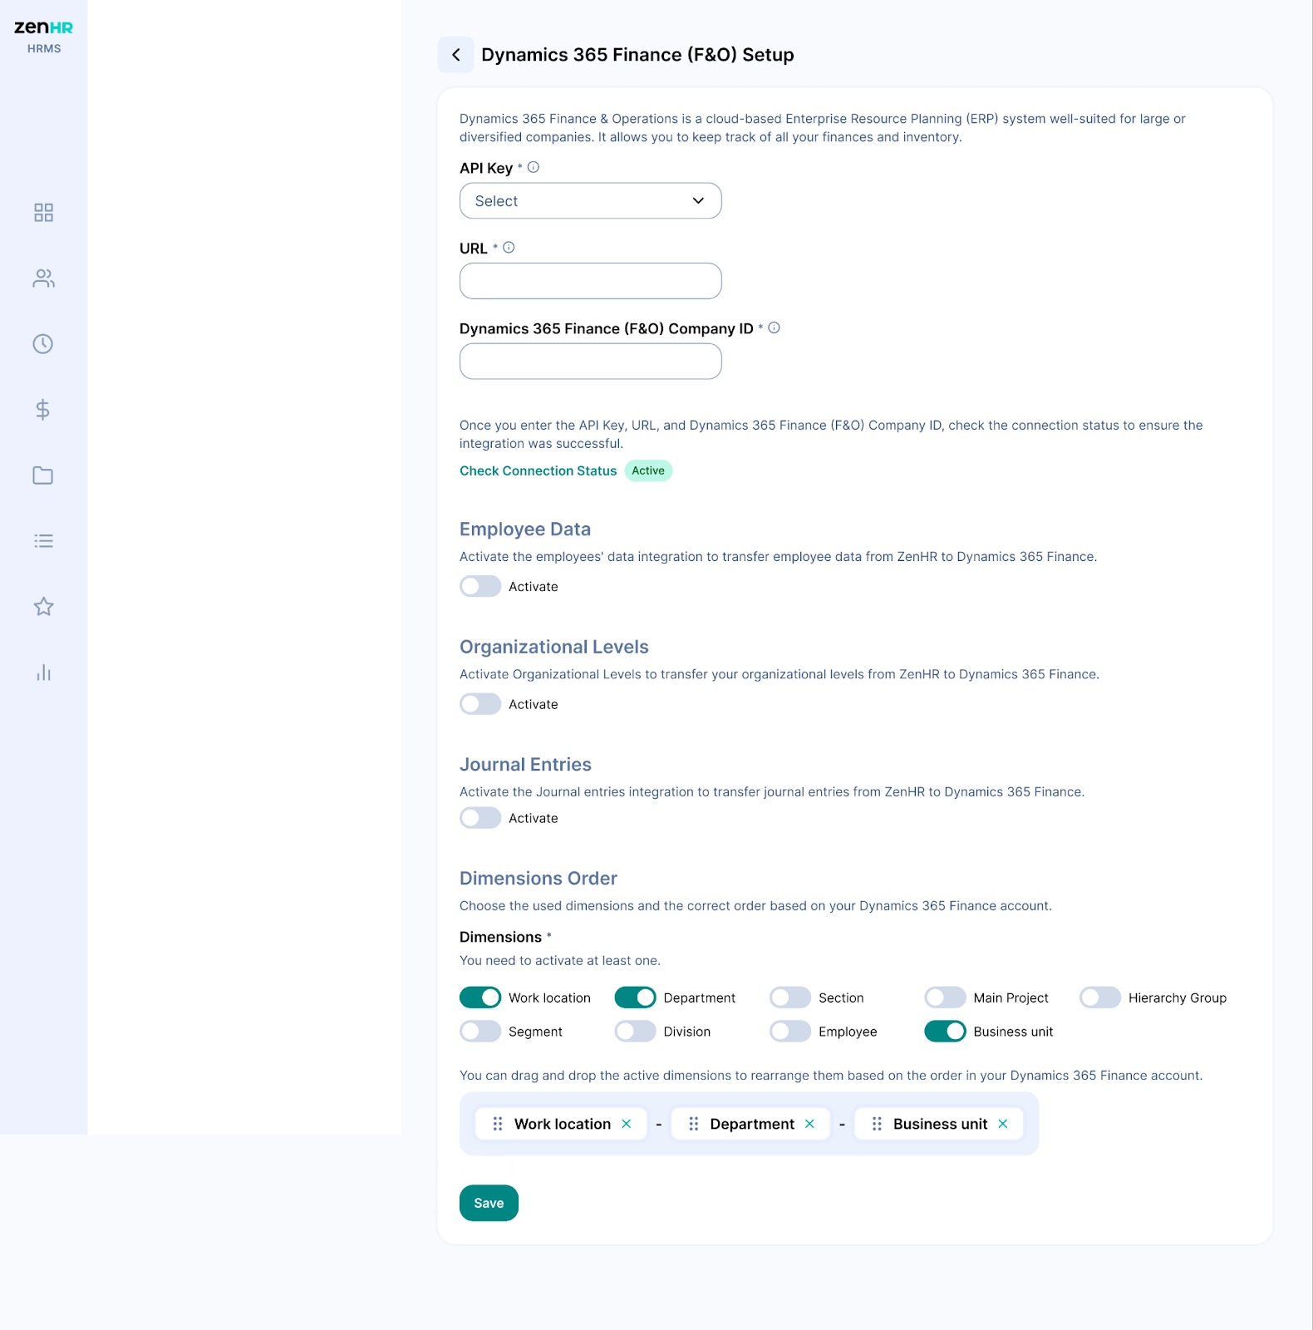Open the time clock icon in sidebar
Screen dimensions: 1313x1330
[x=43, y=344]
